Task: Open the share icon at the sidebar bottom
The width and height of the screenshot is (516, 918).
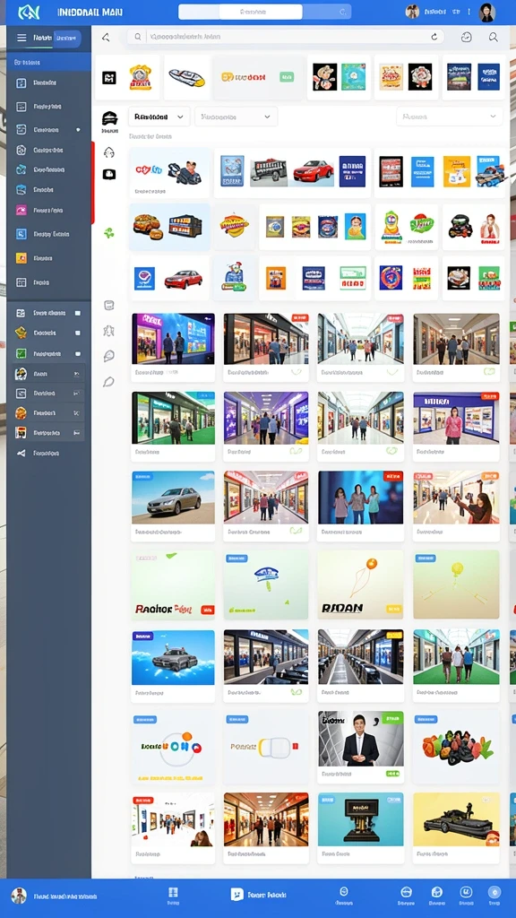Action: pos(21,453)
